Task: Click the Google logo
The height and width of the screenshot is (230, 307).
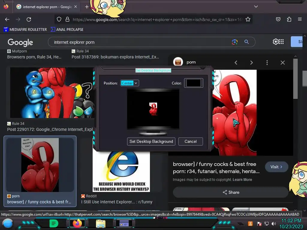Action: coord(20,42)
